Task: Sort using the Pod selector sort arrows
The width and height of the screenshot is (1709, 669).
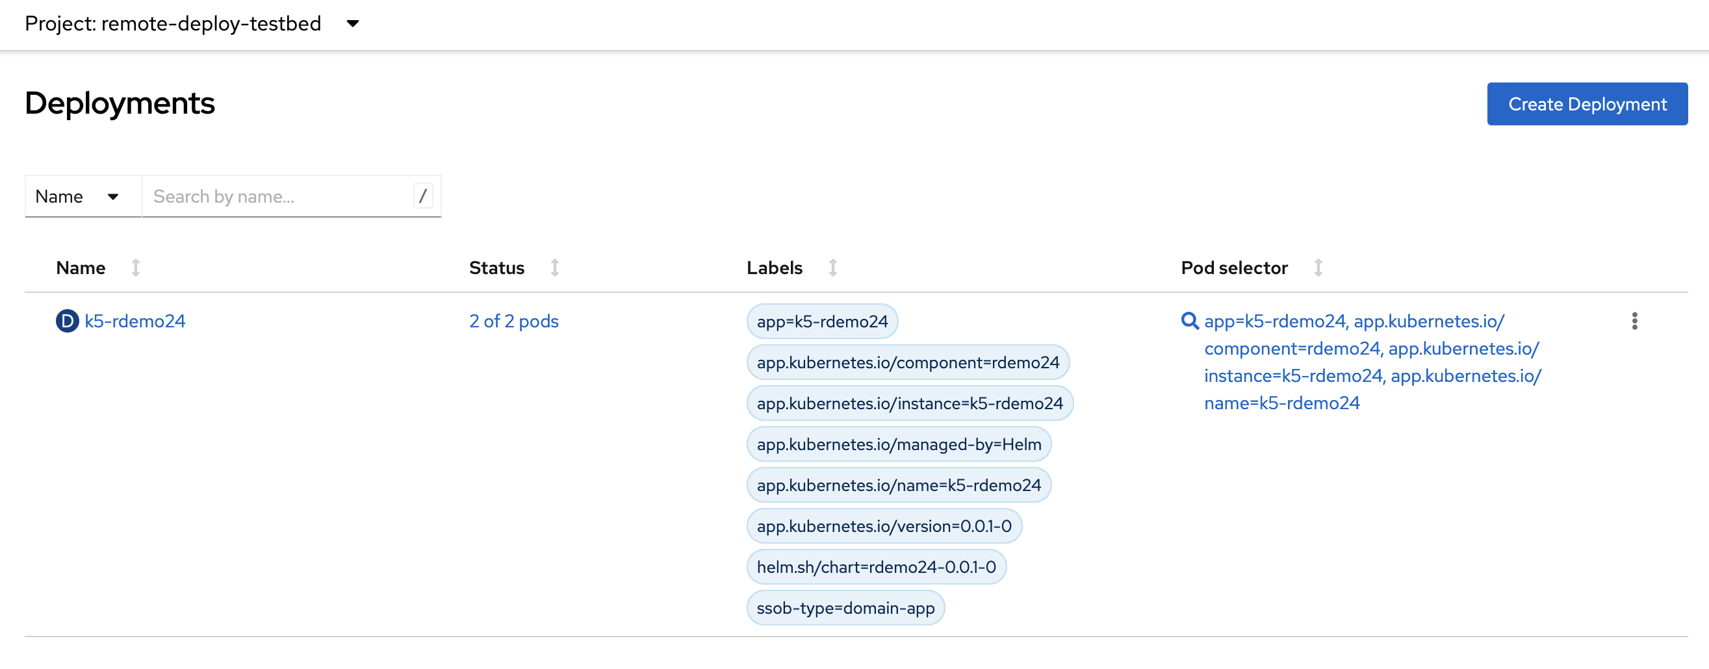Action: tap(1318, 267)
